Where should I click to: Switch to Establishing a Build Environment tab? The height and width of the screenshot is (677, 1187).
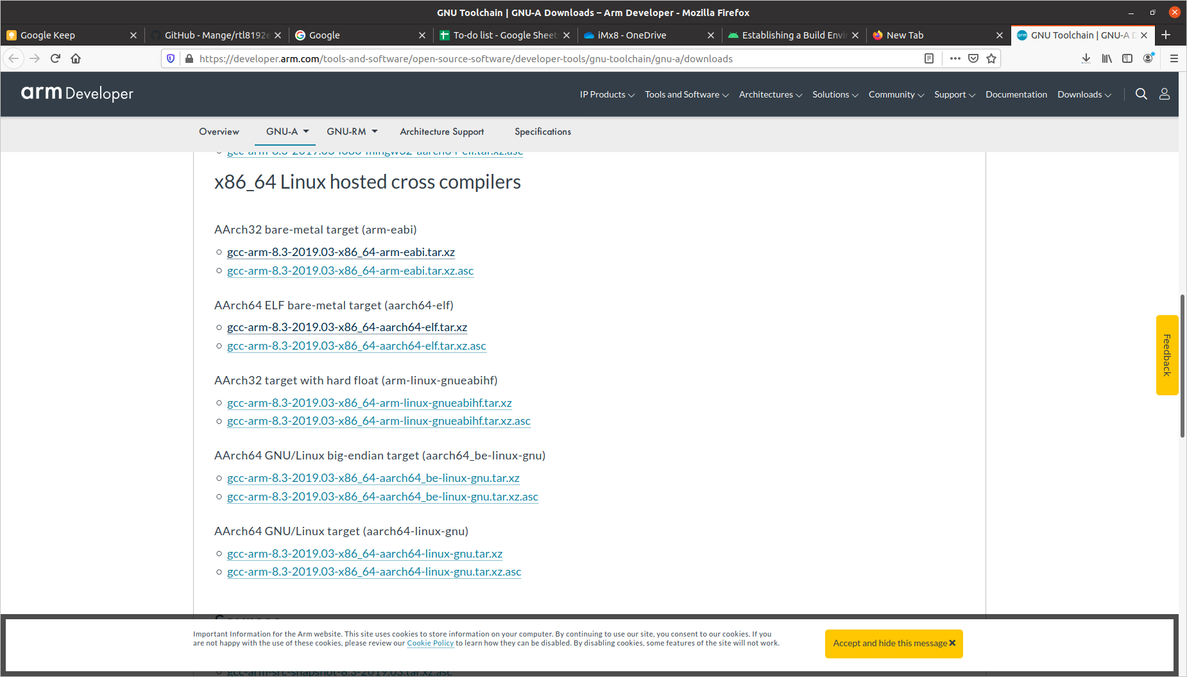(794, 35)
